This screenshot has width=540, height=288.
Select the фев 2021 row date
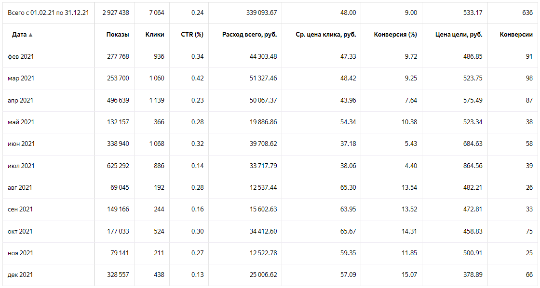coord(21,56)
